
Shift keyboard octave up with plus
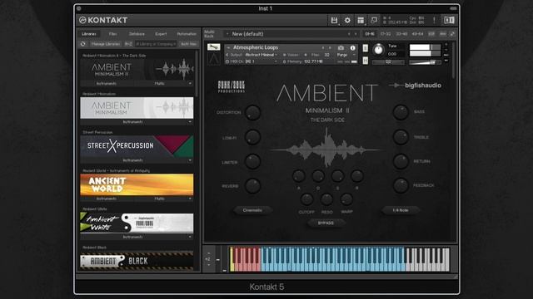click(x=208, y=253)
